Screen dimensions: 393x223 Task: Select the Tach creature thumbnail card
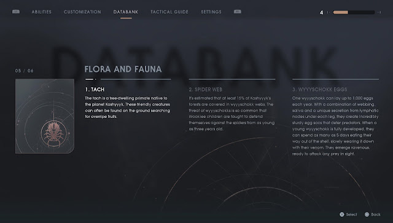[45, 116]
